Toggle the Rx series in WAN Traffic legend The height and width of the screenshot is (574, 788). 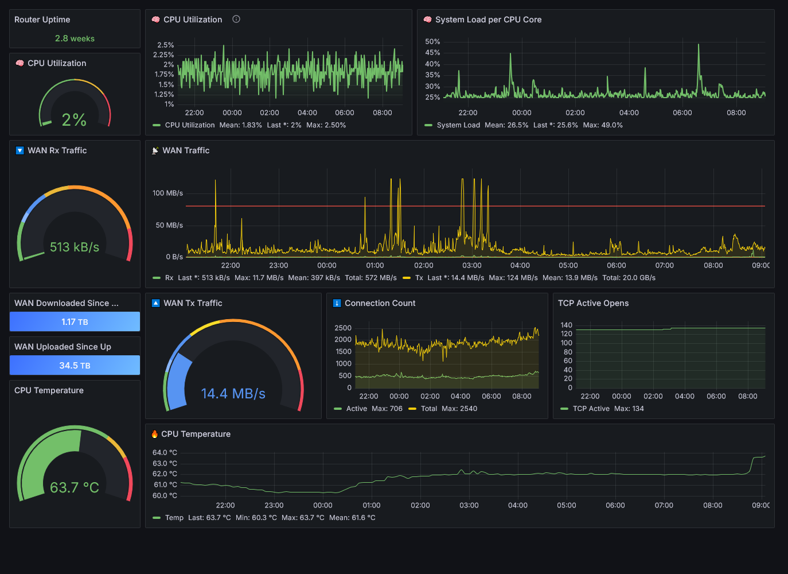click(169, 278)
